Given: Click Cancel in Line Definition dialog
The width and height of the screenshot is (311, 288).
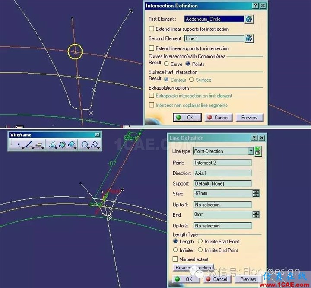Looking at the screenshot, I should tap(217, 279).
